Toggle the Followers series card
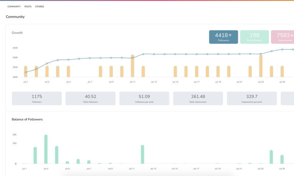Image resolution: width=294 pixels, height=176 pixels. (x=223, y=37)
